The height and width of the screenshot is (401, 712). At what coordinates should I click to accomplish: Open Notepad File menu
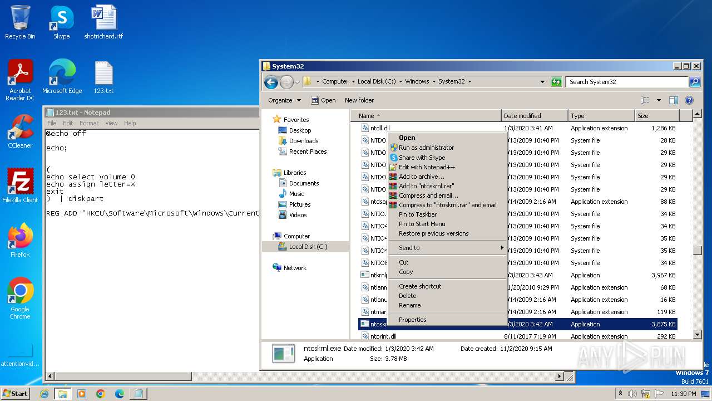tap(52, 123)
